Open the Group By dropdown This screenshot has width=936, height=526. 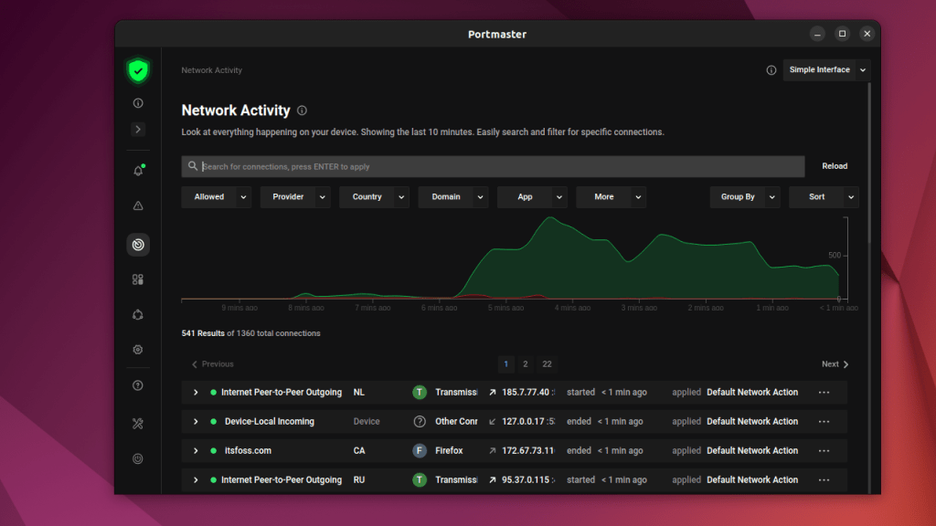742,196
